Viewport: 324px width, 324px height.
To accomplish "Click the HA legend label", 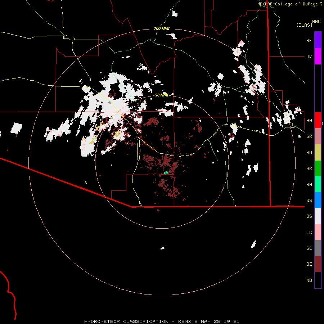I will pos(309,120).
